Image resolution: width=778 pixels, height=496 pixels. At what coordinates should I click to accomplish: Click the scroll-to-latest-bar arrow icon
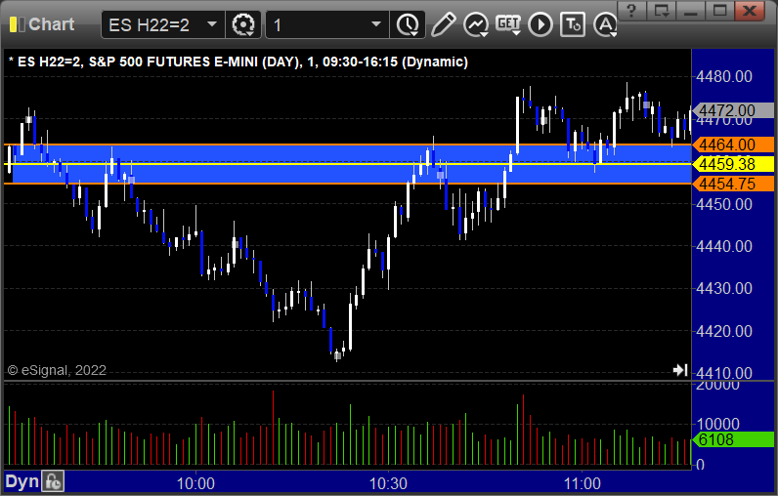pos(679,370)
